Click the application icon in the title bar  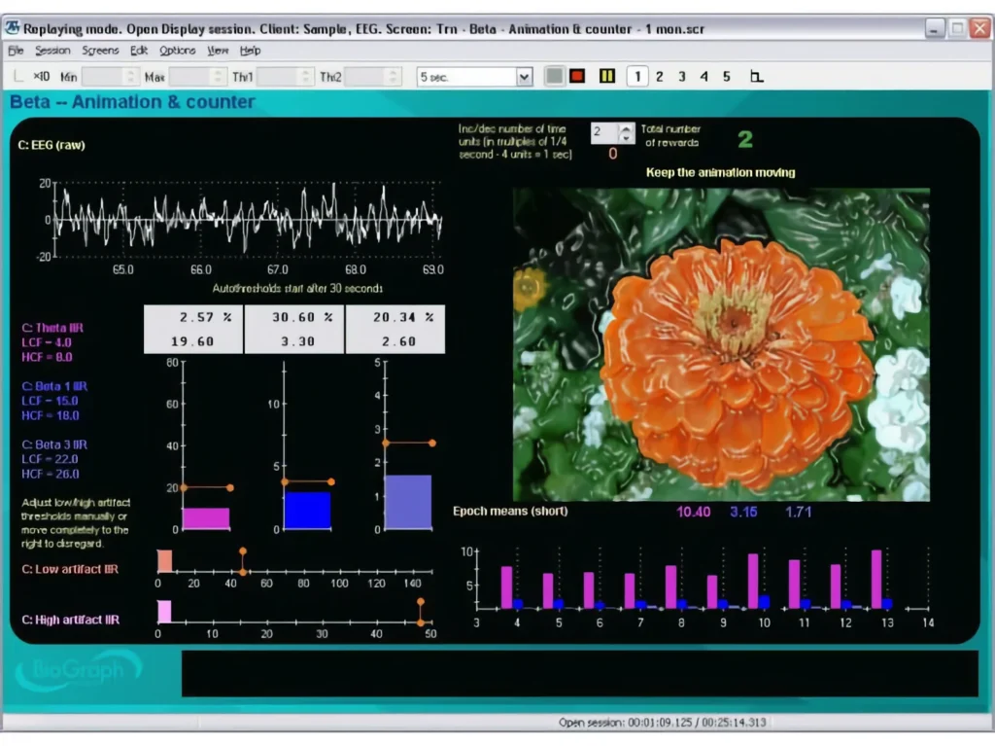(12, 28)
